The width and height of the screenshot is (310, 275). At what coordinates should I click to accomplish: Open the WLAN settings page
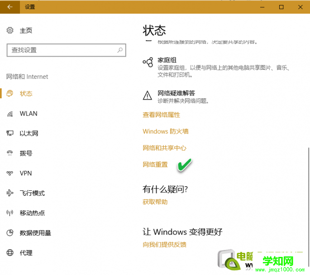point(29,113)
